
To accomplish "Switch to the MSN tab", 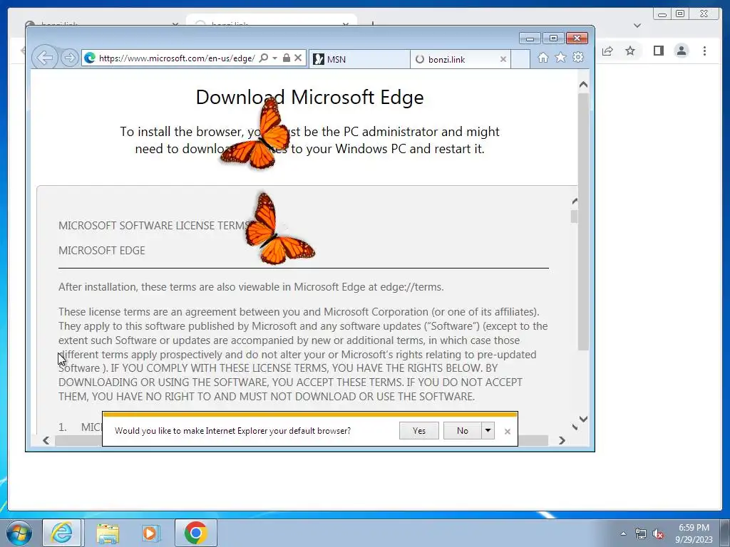I will [x=359, y=59].
